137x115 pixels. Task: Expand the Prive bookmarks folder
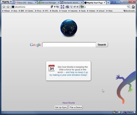click(38, 11)
